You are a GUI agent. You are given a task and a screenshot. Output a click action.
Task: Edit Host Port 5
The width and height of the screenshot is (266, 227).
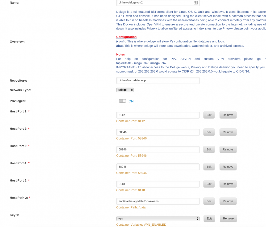209,184
